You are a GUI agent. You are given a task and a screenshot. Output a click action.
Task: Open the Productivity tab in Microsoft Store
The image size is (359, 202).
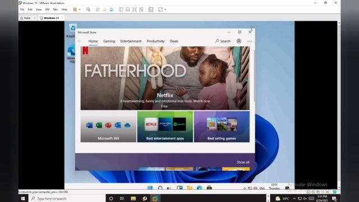tap(156, 41)
